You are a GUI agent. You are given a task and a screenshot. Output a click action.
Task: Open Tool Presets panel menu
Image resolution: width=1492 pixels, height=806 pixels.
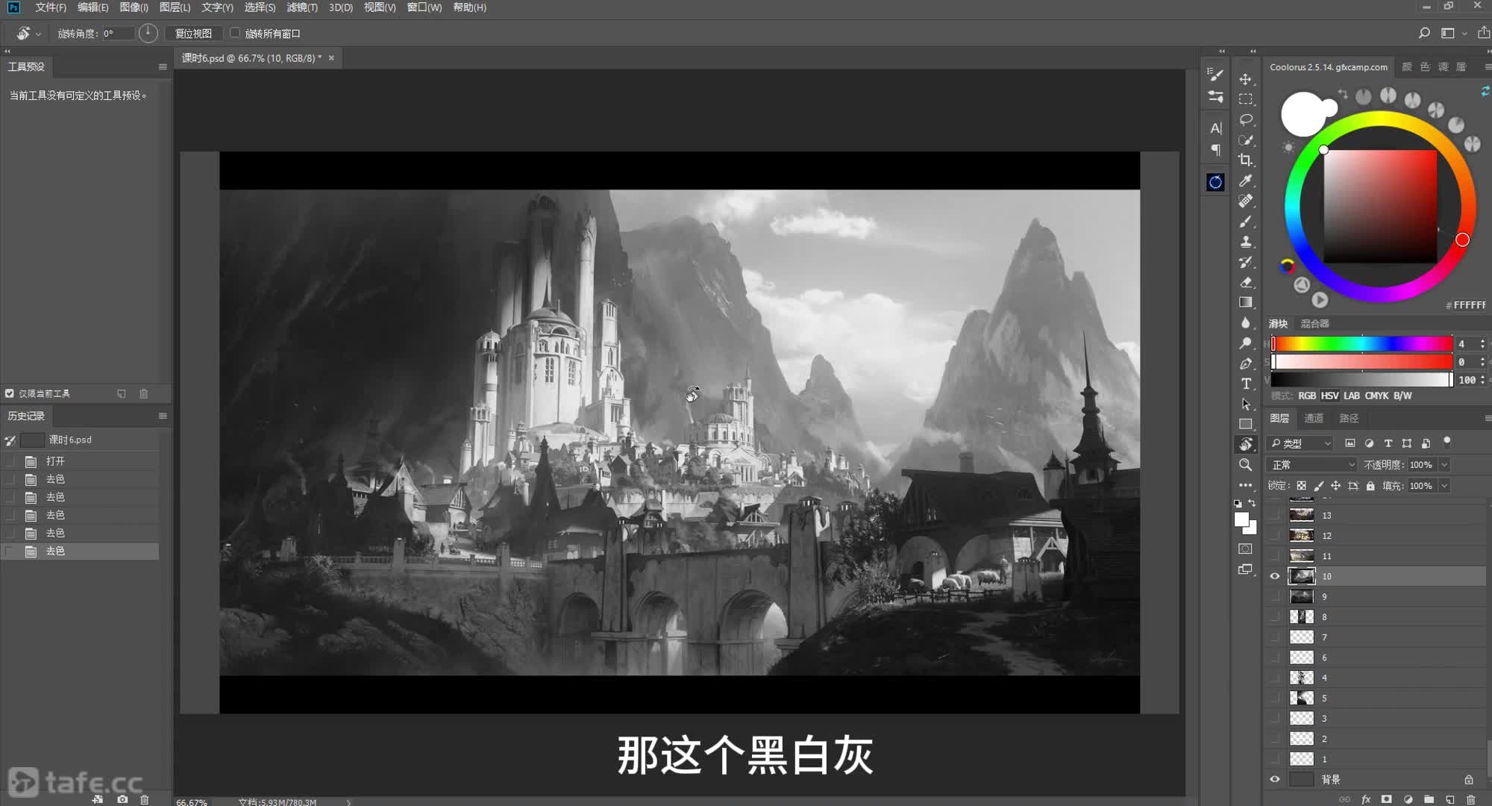[163, 66]
